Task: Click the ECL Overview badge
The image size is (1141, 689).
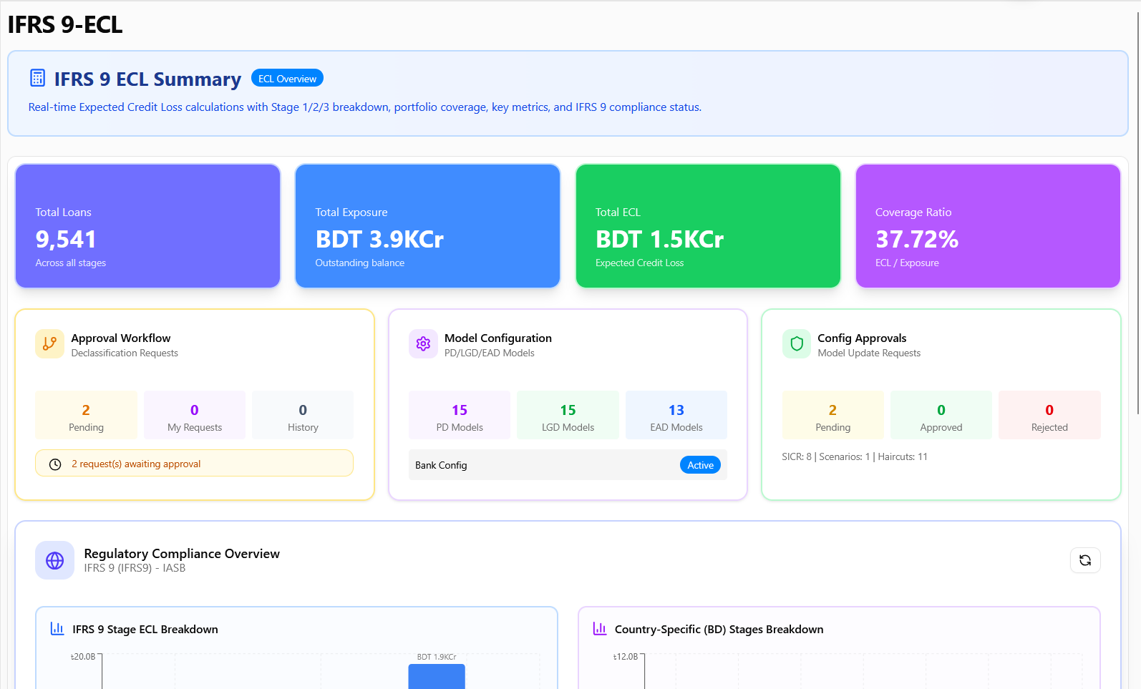Action: click(287, 79)
